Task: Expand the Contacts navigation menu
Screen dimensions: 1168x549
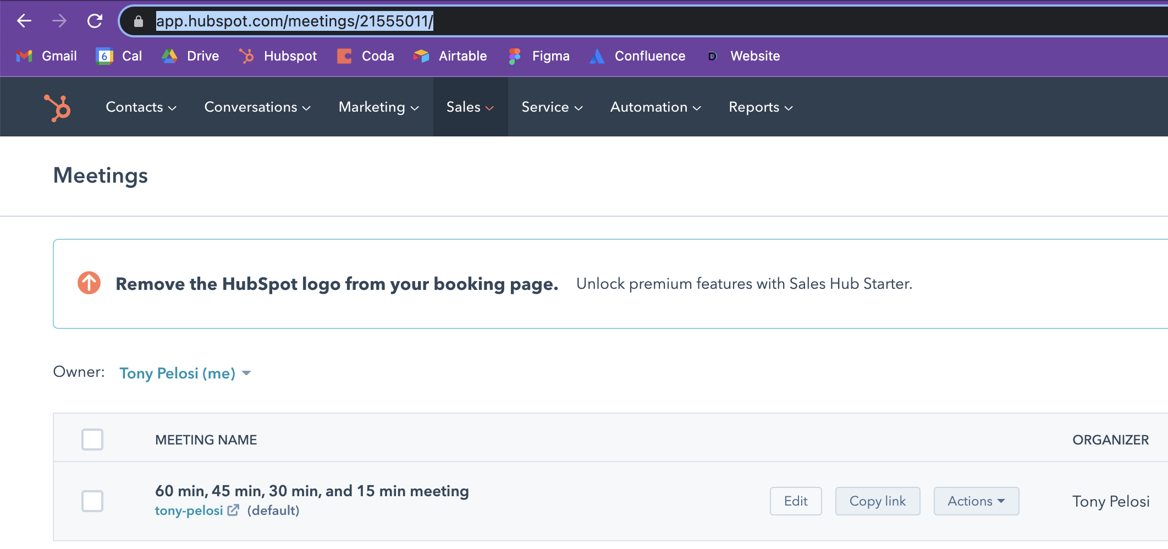Action: 141,107
